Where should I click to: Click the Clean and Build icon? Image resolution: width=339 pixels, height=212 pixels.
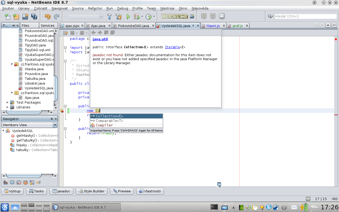(x=118, y=16)
